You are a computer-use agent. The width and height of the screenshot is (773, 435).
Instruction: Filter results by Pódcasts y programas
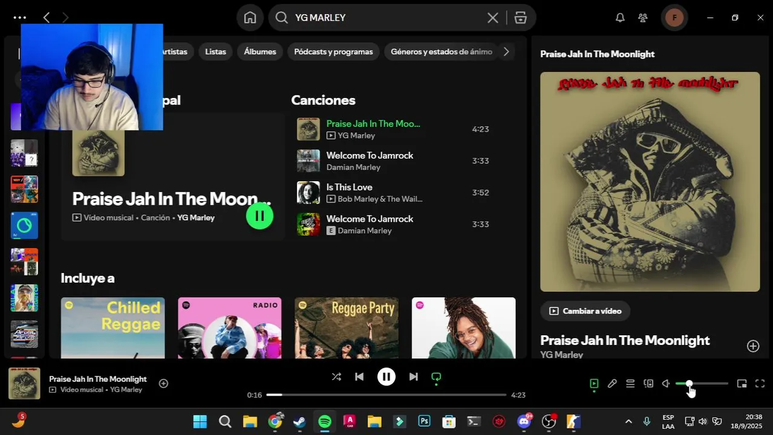(x=333, y=51)
